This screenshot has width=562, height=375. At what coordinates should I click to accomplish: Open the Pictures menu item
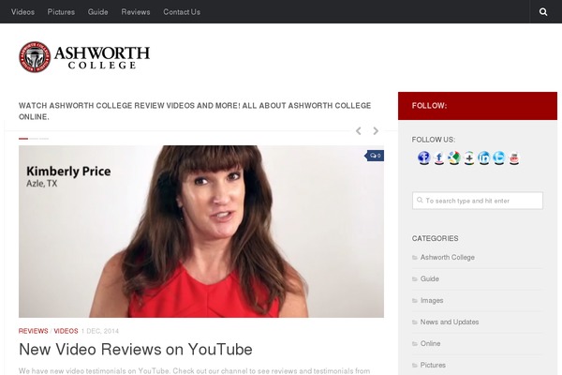tap(61, 12)
